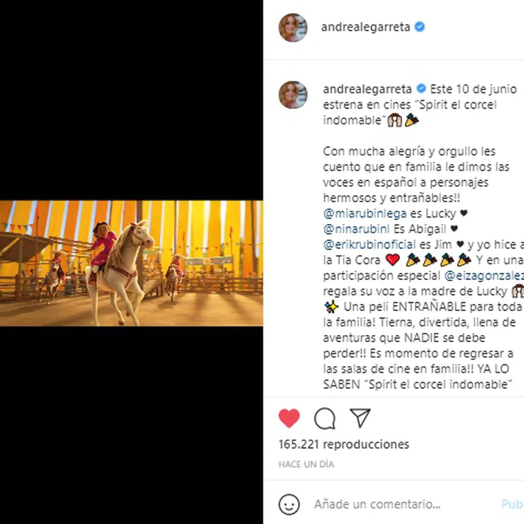Click the black area above the video
524x524 pixels.
(x=132, y=100)
